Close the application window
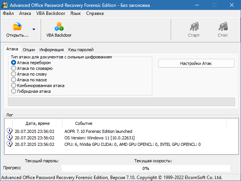 click(231, 5)
